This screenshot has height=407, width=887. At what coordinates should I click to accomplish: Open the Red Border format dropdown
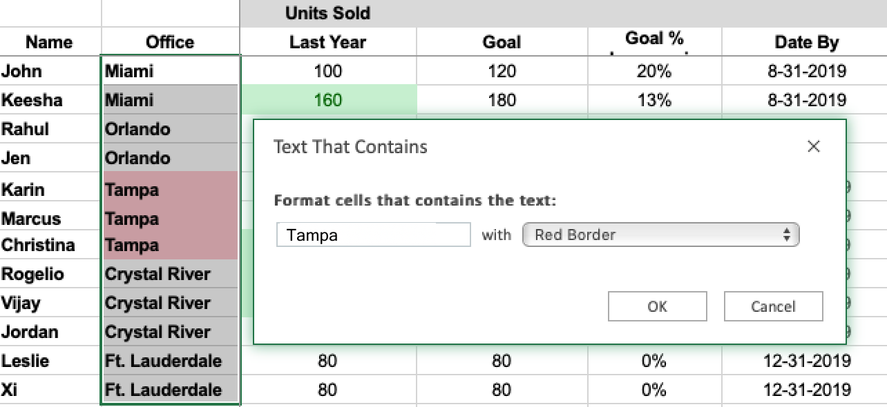tap(660, 235)
